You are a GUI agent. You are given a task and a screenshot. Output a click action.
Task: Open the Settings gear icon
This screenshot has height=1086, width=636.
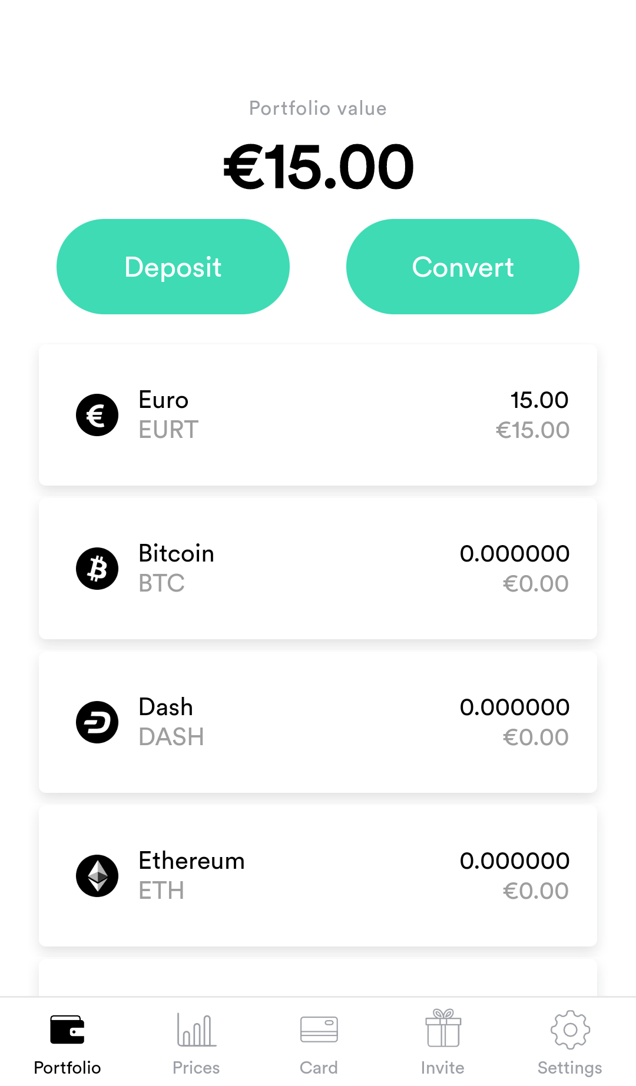569,1029
